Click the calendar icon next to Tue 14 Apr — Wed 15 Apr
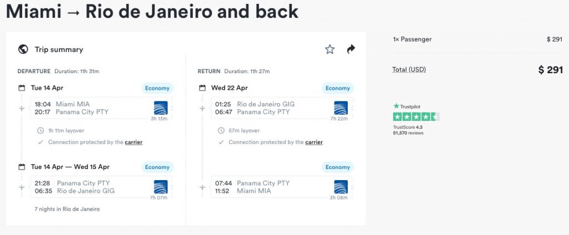 tap(22, 167)
